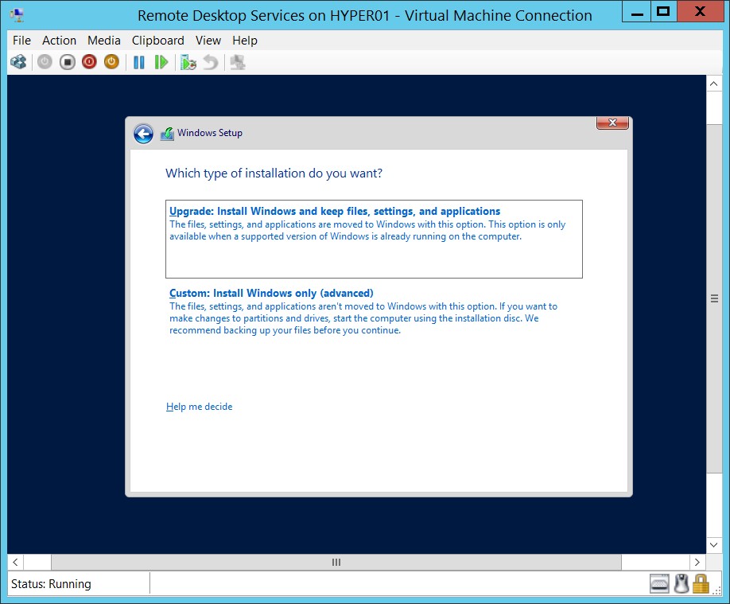
Task: Open the Media menu
Action: click(x=104, y=41)
